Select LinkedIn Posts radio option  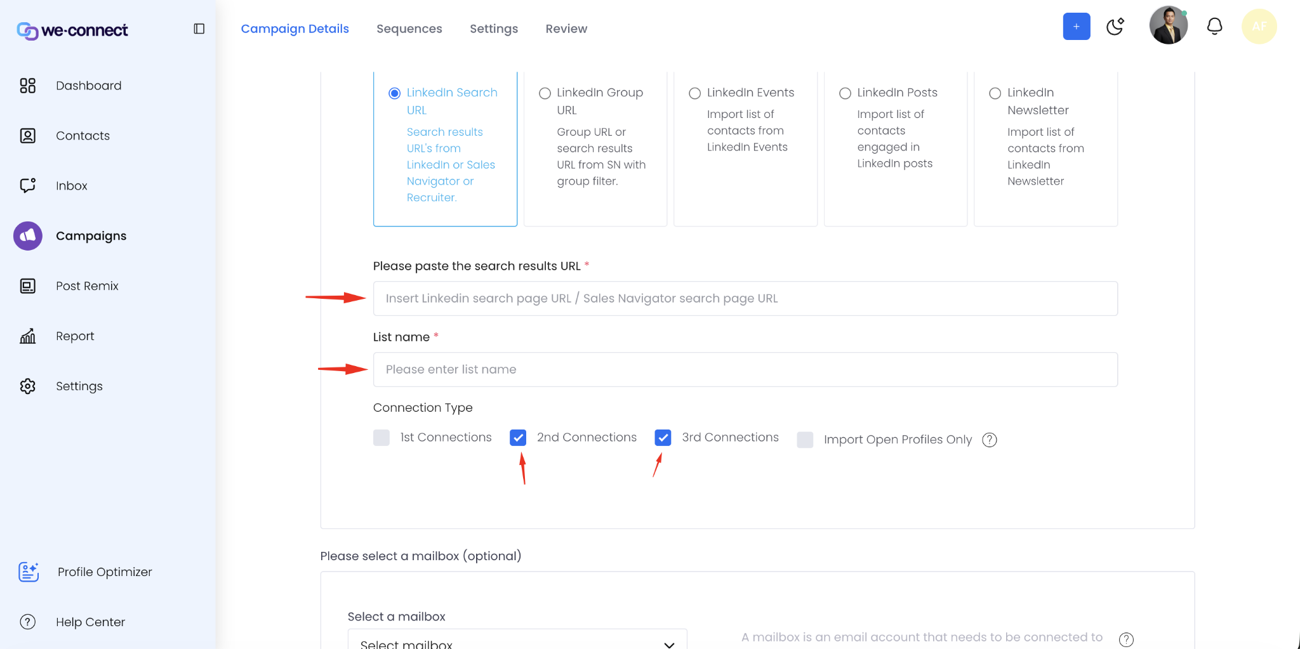845,93
